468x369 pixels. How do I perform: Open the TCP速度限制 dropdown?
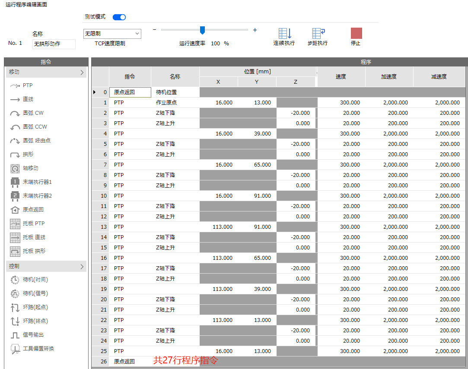coord(112,34)
